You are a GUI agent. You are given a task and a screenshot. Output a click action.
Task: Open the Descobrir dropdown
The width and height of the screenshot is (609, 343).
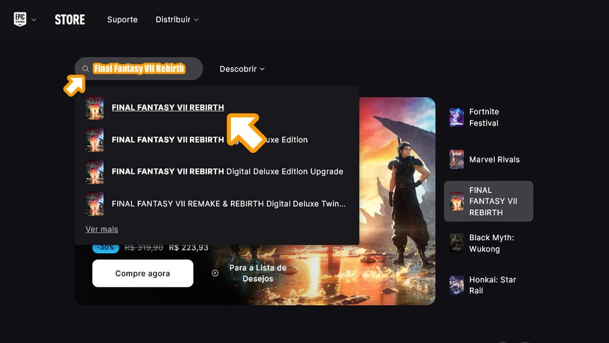(242, 69)
